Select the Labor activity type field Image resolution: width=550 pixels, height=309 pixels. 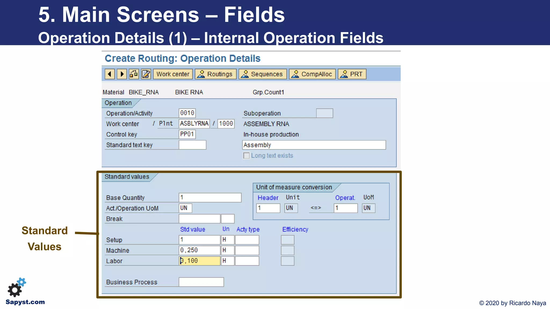coord(247,261)
